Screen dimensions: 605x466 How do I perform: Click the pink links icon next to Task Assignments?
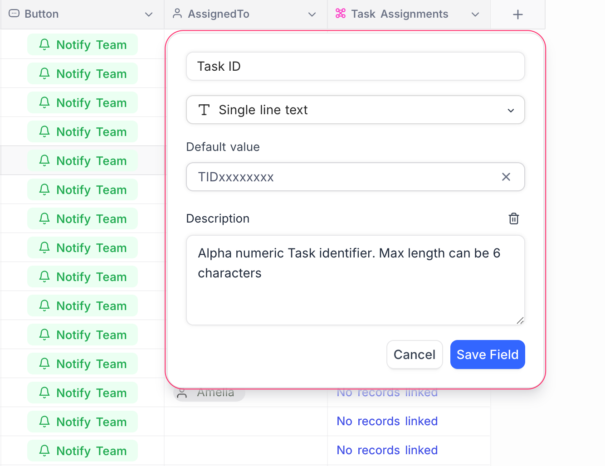tap(341, 14)
